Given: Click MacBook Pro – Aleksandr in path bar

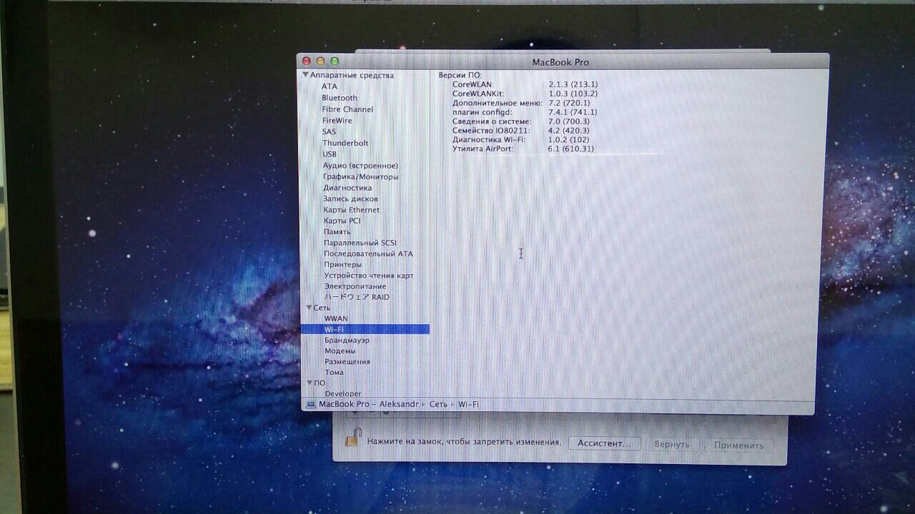Looking at the screenshot, I should [368, 405].
